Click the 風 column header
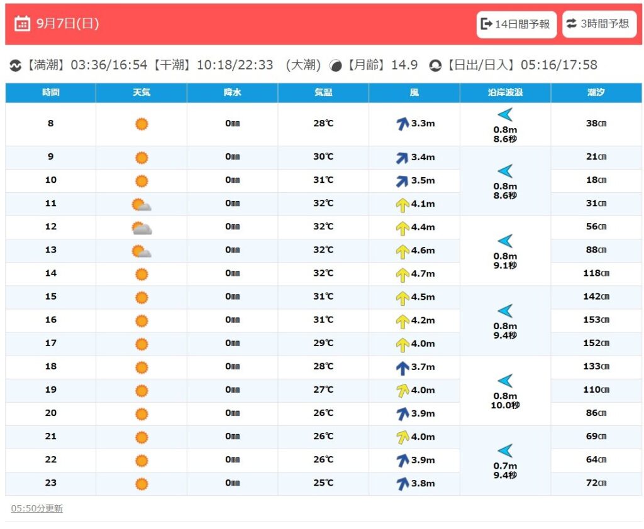 [414, 92]
